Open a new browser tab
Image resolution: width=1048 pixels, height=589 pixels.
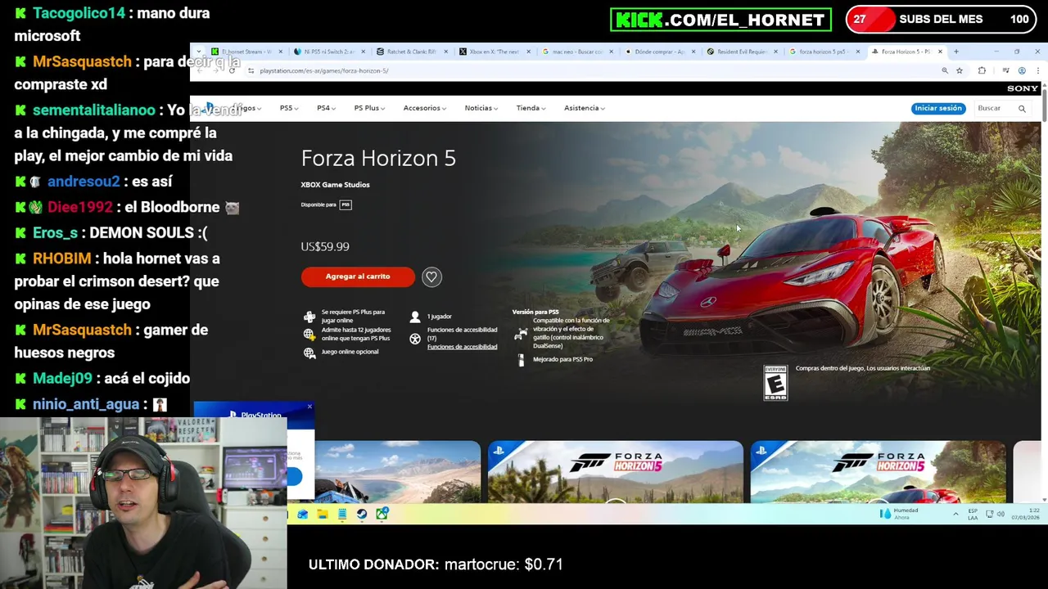pyautogui.click(x=955, y=52)
